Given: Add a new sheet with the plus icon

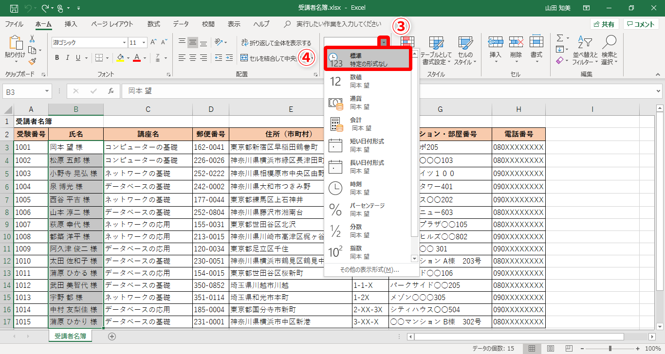Looking at the screenshot, I should pyautogui.click(x=112, y=336).
